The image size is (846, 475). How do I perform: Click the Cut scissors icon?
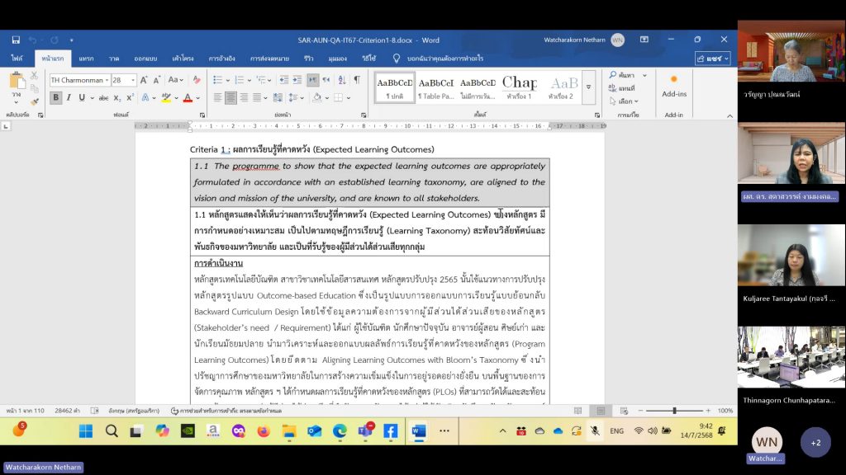coord(35,76)
